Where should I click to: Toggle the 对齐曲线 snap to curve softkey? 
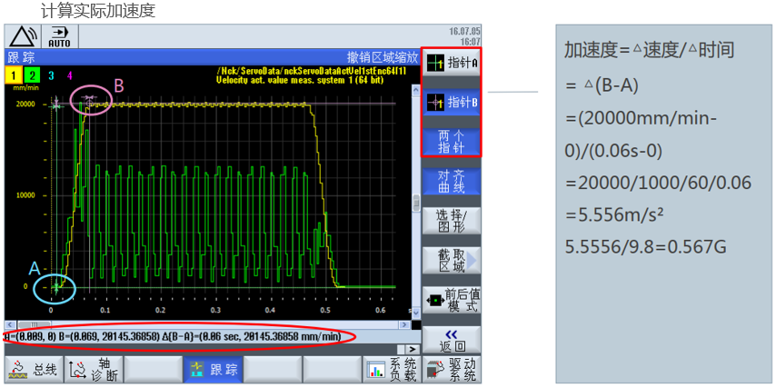pyautogui.click(x=451, y=181)
